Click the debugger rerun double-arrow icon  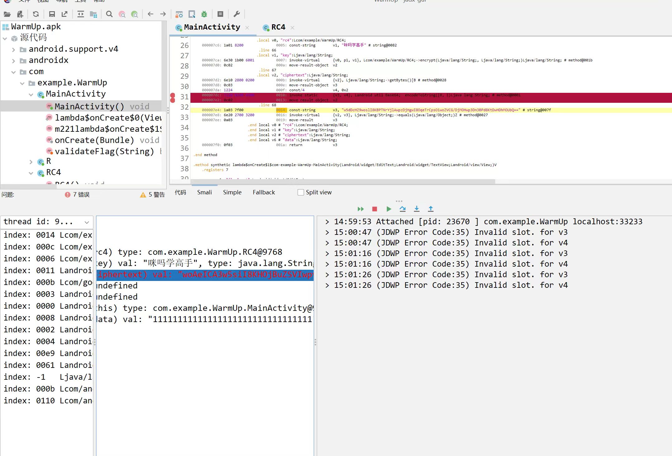361,209
